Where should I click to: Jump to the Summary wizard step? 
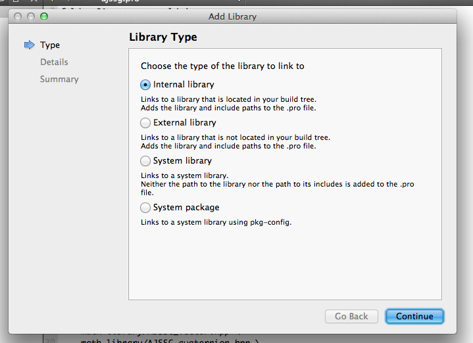click(59, 79)
